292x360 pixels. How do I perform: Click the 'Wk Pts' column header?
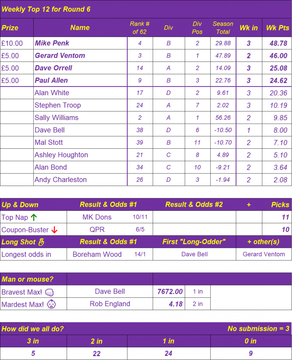278,28
